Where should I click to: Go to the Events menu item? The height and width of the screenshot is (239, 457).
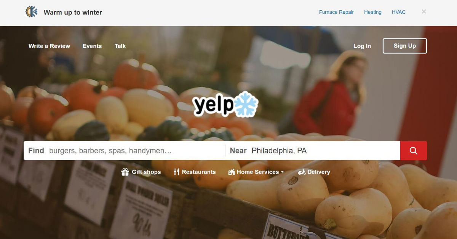pyautogui.click(x=92, y=46)
